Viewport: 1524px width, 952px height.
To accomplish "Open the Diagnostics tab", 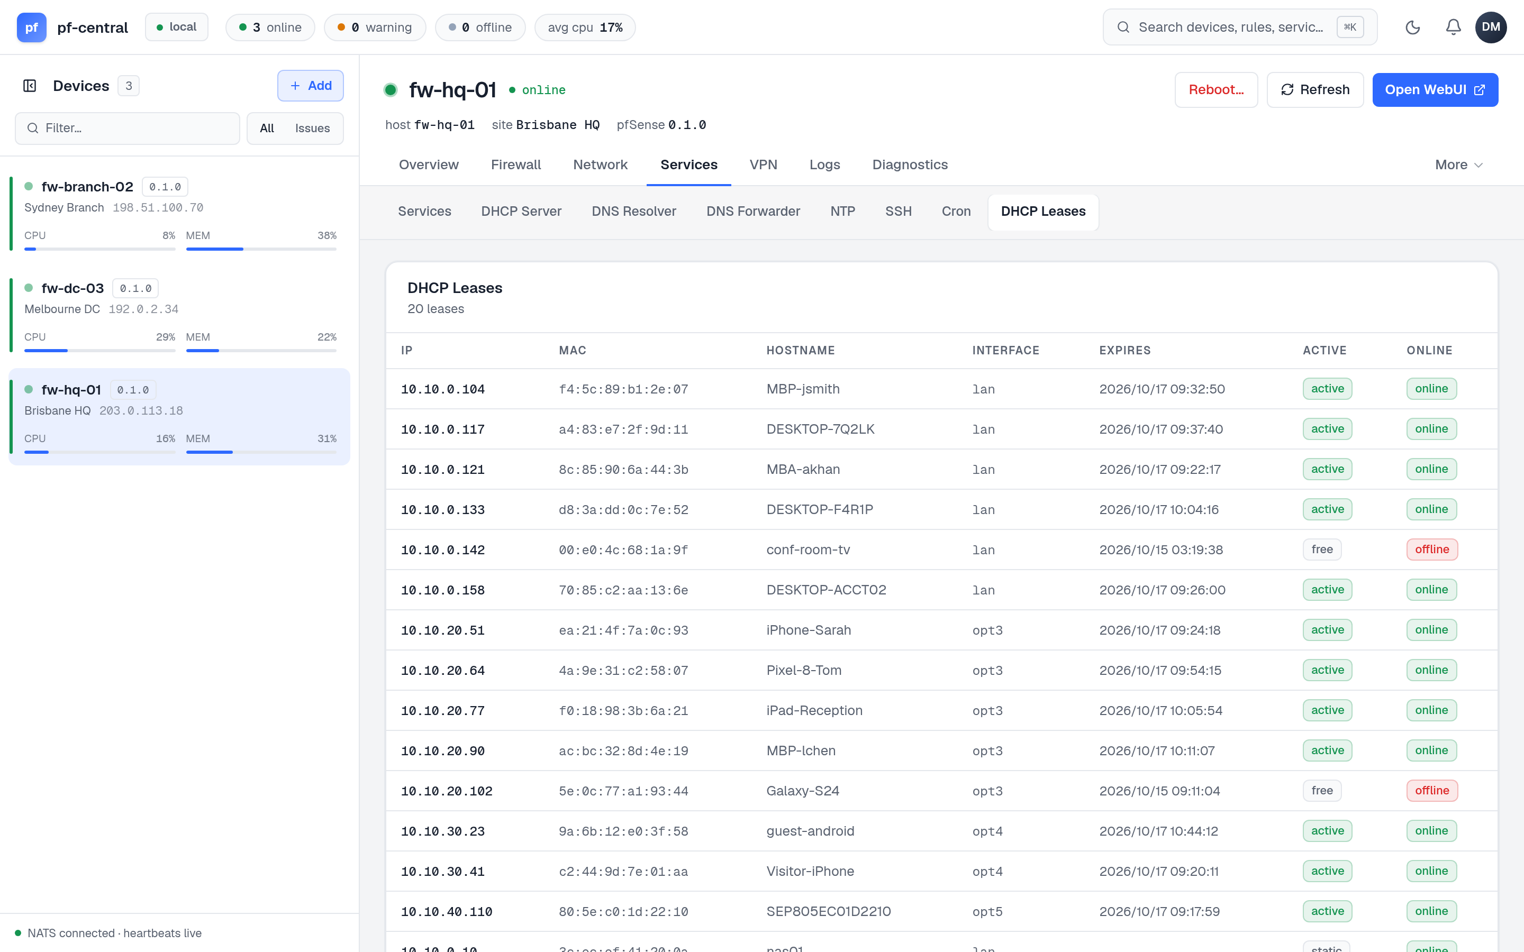I will click(909, 164).
